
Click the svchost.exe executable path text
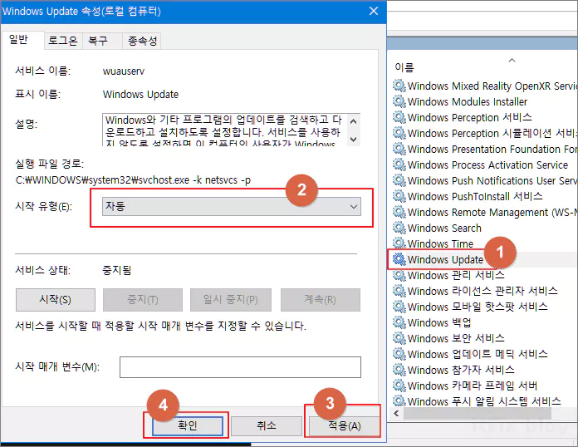click(134, 180)
